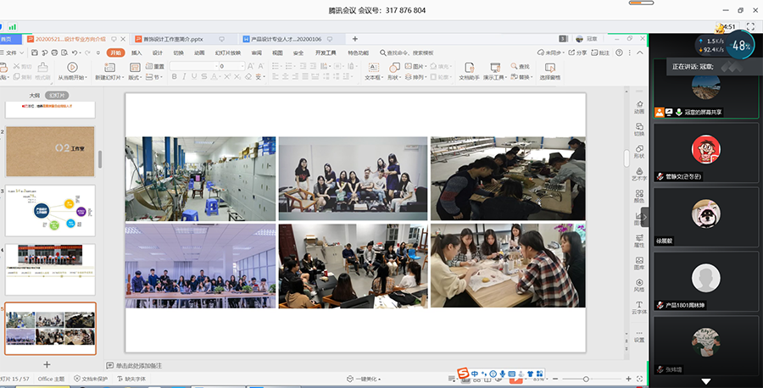Viewport: 763px width, 388px height.
Task: Switch to 首饰设计工作室简介.pptx document tab
Action: click(173, 39)
